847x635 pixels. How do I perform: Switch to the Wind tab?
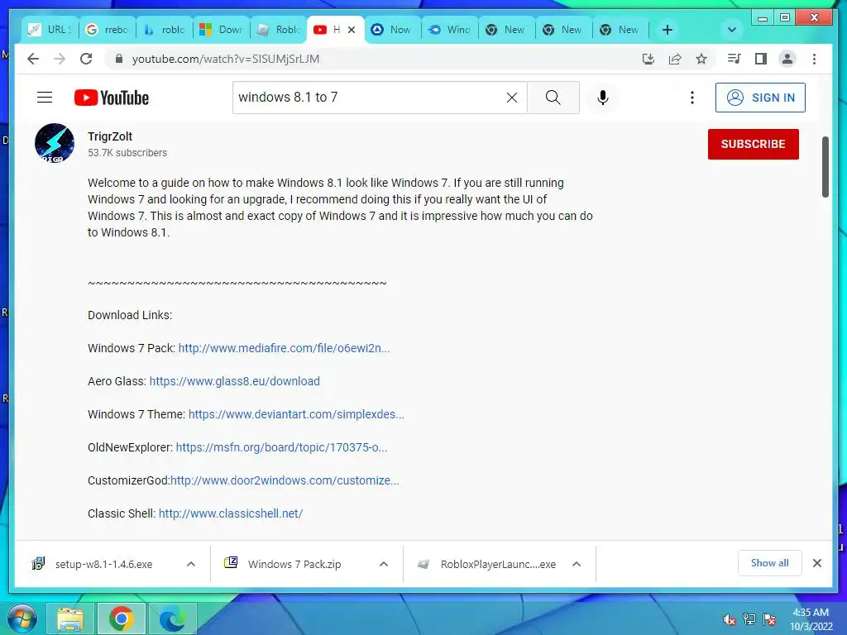pos(450,30)
